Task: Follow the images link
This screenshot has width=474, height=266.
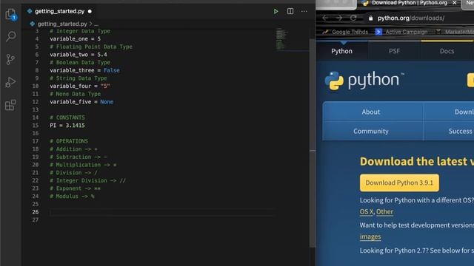Action: click(370, 236)
